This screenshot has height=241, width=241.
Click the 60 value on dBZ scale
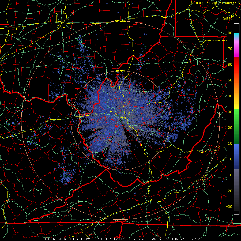coord(230,64)
